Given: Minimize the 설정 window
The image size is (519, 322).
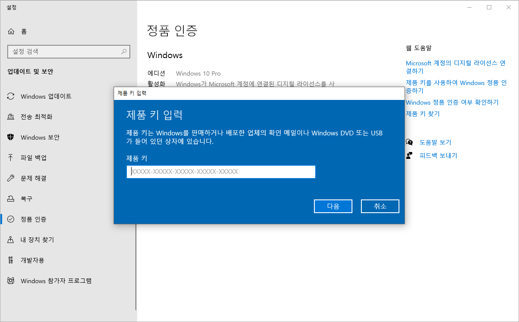Looking at the screenshot, I should pyautogui.click(x=469, y=7).
